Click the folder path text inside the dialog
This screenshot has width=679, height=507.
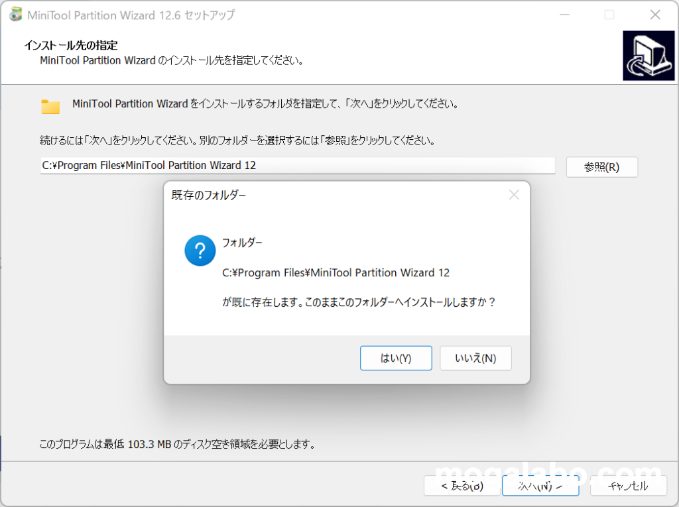coord(336,272)
